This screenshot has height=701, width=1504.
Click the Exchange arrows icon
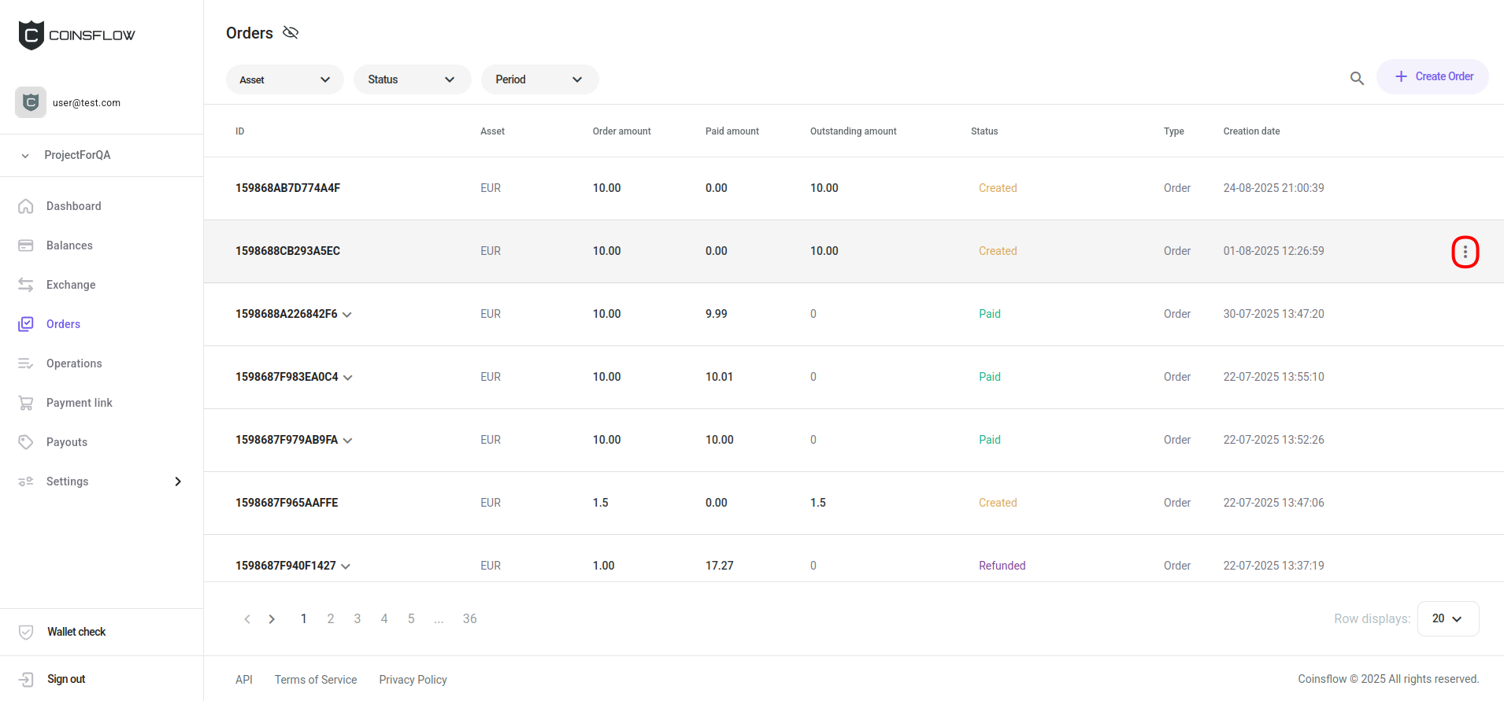26,285
